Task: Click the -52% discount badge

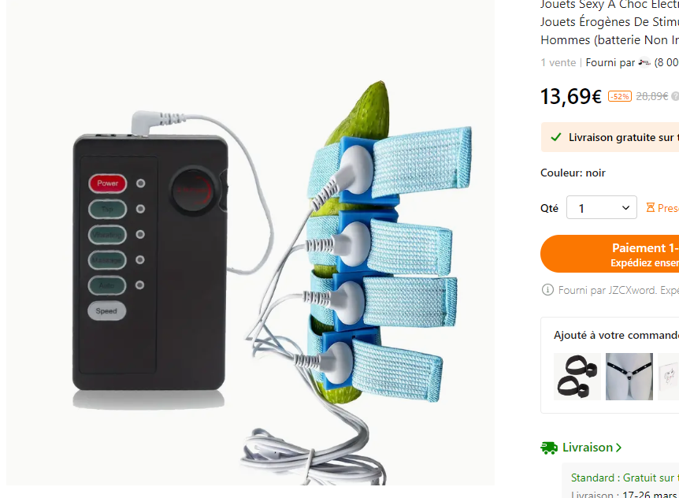Action: click(x=620, y=96)
